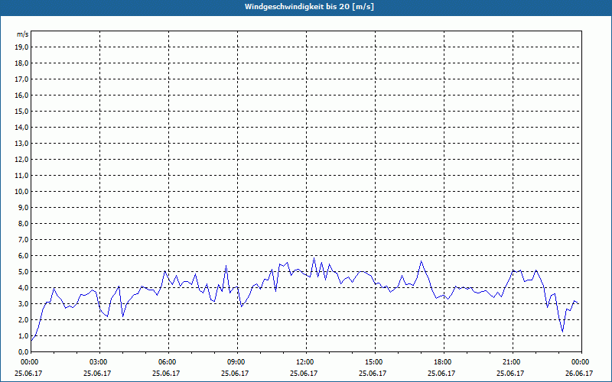Click the 14,0 y-axis label
This screenshot has height=382, width=612.
22,128
